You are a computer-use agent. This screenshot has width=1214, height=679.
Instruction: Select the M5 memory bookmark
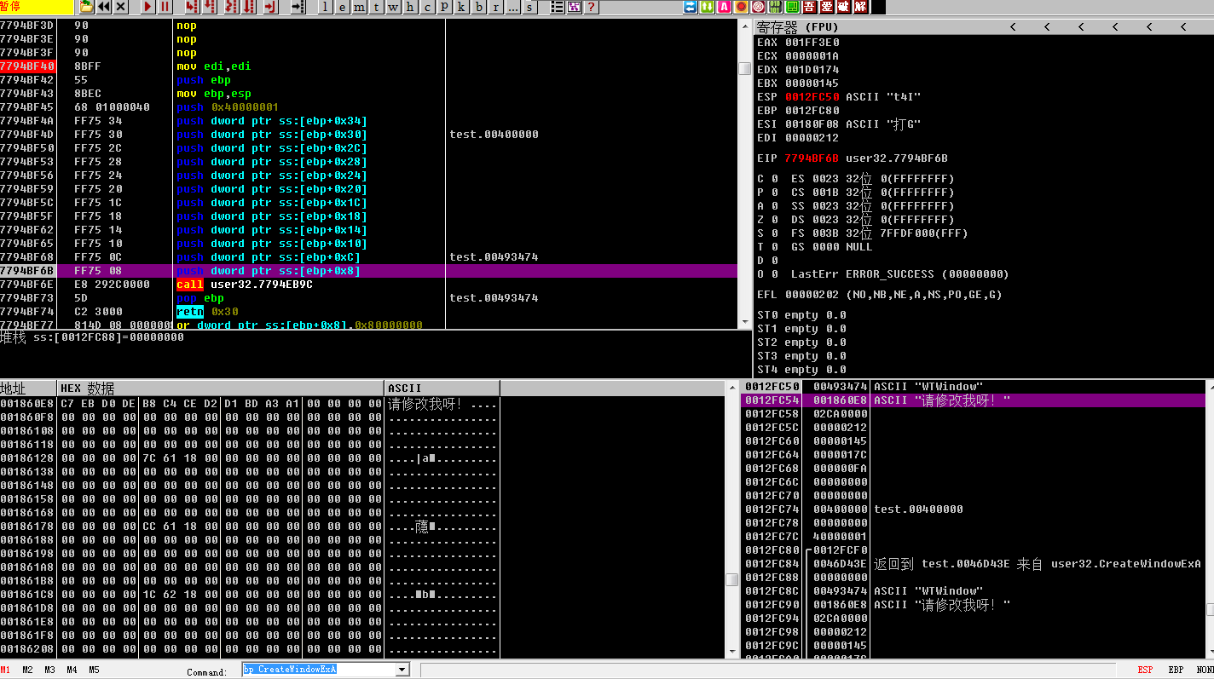(x=95, y=670)
